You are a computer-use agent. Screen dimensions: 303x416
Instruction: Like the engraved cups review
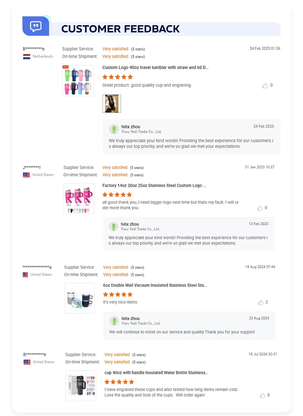tap(263, 395)
